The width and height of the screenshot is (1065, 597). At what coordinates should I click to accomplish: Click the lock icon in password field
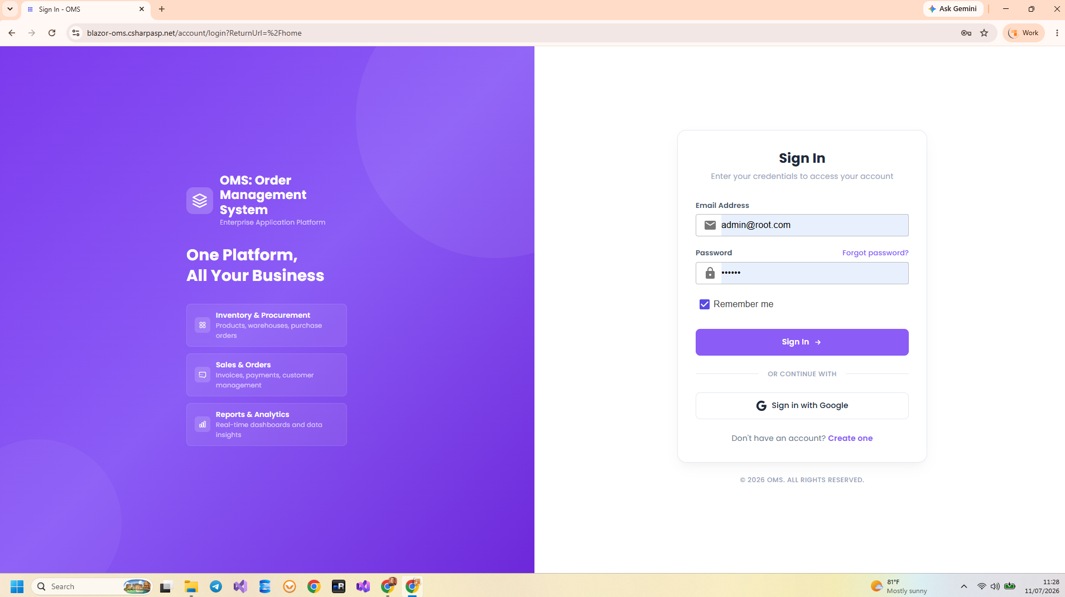(x=710, y=273)
